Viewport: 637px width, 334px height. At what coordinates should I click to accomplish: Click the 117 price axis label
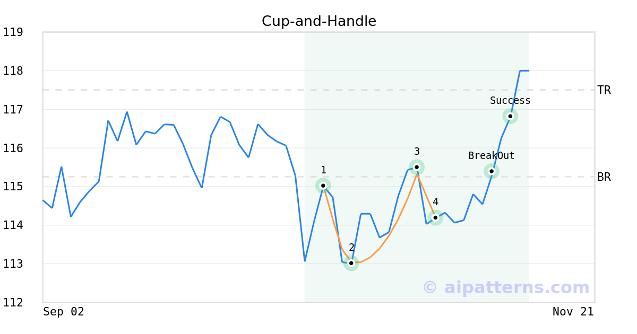(13, 110)
